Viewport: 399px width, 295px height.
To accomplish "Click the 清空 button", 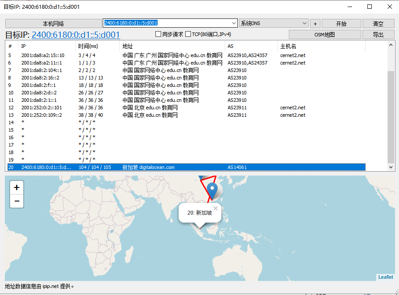I will 378,24.
